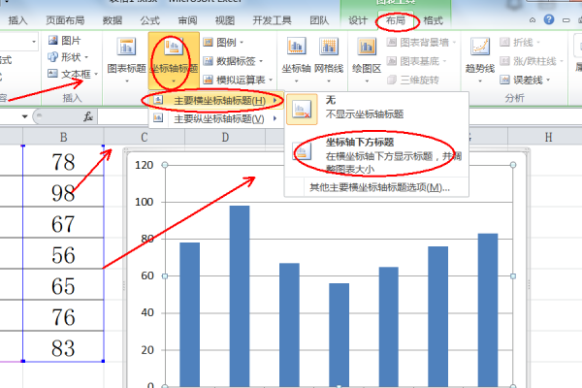Insert a 图片 picture
This screenshot has width=582, height=388.
pyautogui.click(x=64, y=40)
